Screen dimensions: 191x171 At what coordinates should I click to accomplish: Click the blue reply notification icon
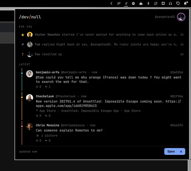[23, 45]
